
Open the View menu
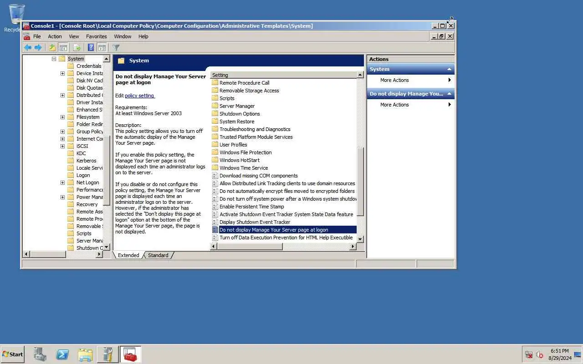tap(74, 36)
